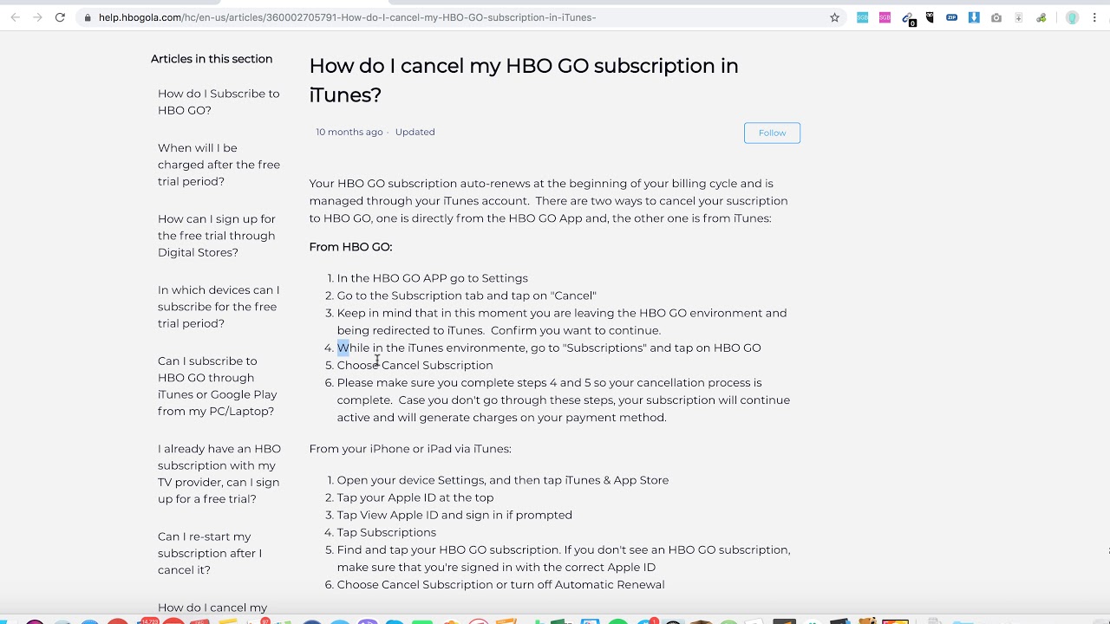This screenshot has width=1110, height=624.
Task: Click 'From your iPhone or iPad via iTunes:' heading
Action: point(410,449)
